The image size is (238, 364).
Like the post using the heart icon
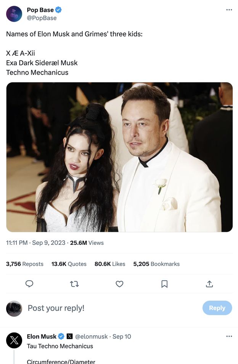[x=119, y=284]
